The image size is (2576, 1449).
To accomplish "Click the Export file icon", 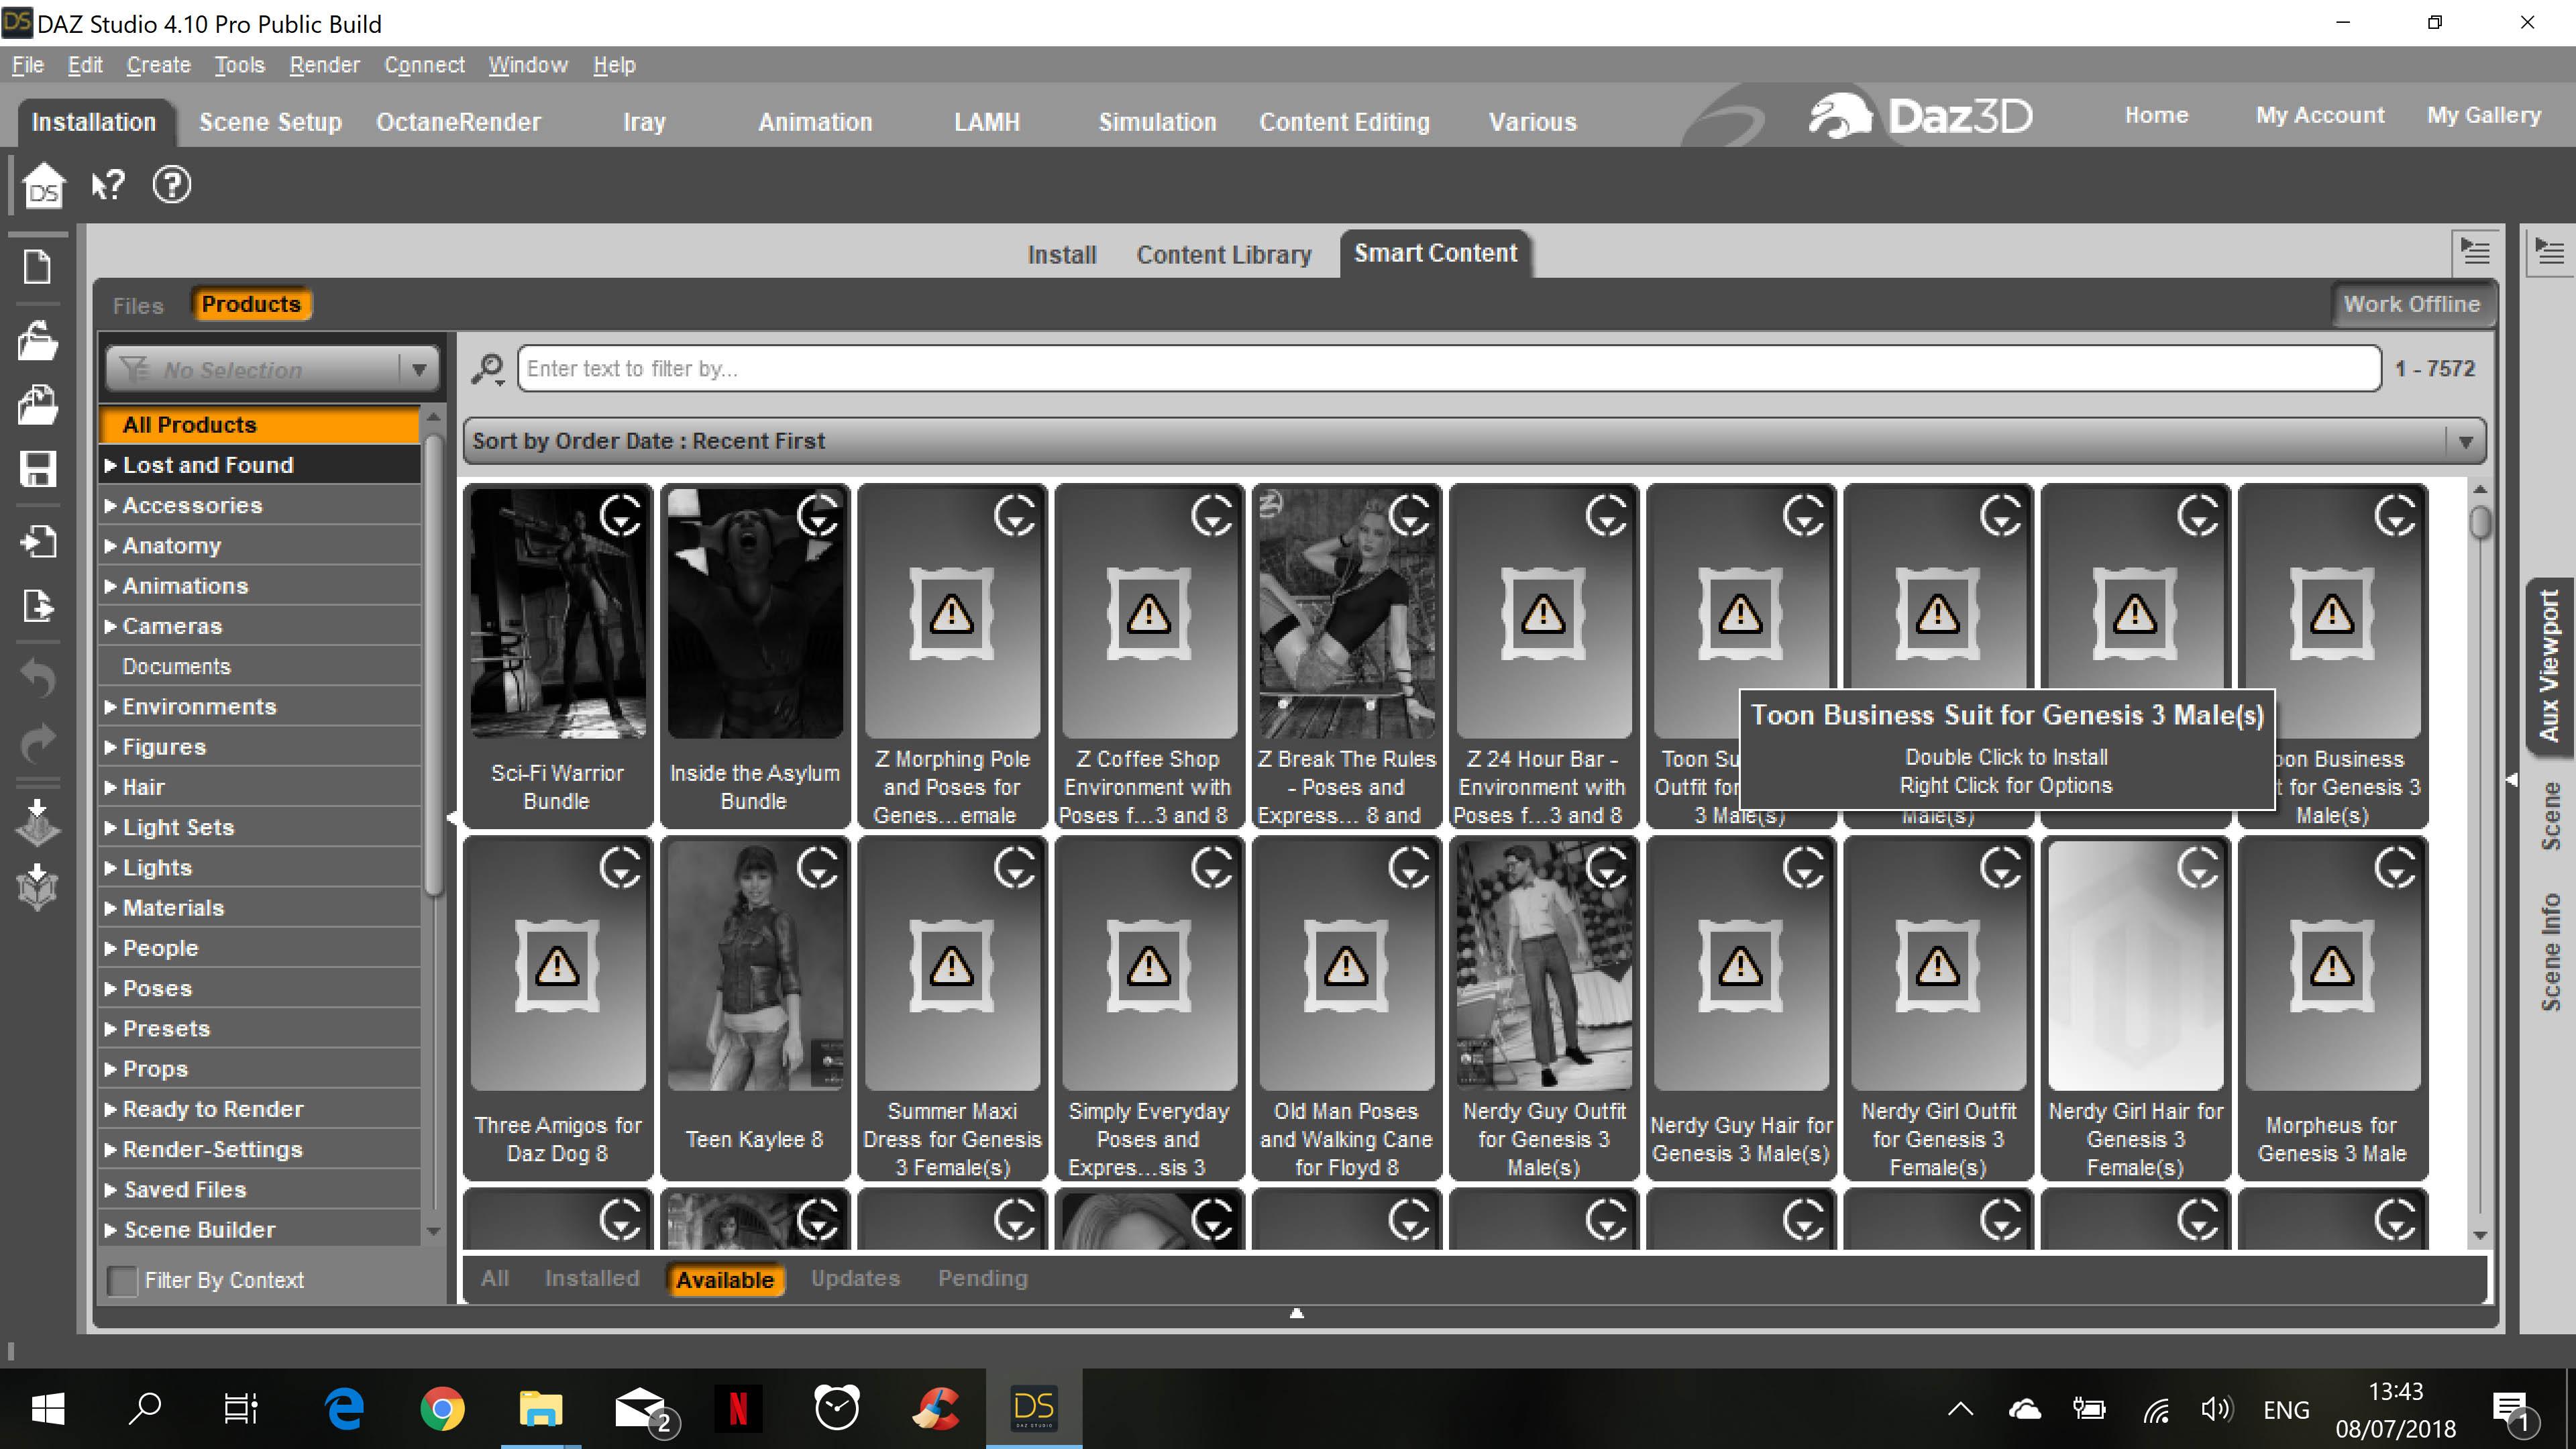I will pos(38,606).
